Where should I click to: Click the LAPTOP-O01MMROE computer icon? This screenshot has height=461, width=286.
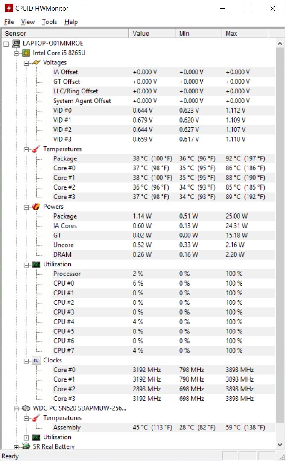coord(17,44)
